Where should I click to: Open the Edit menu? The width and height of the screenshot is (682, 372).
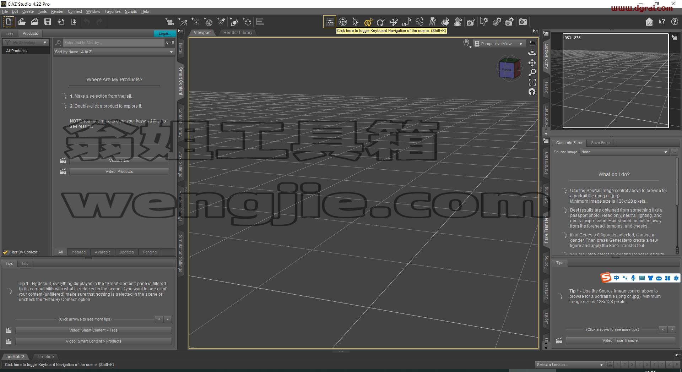15,11
